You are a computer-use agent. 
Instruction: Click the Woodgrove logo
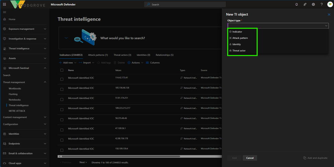pos(28,4)
